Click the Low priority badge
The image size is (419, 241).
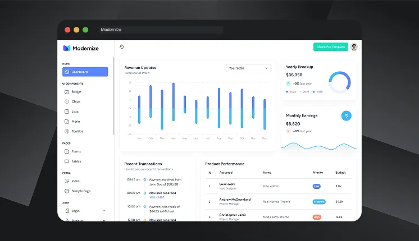click(x=317, y=186)
